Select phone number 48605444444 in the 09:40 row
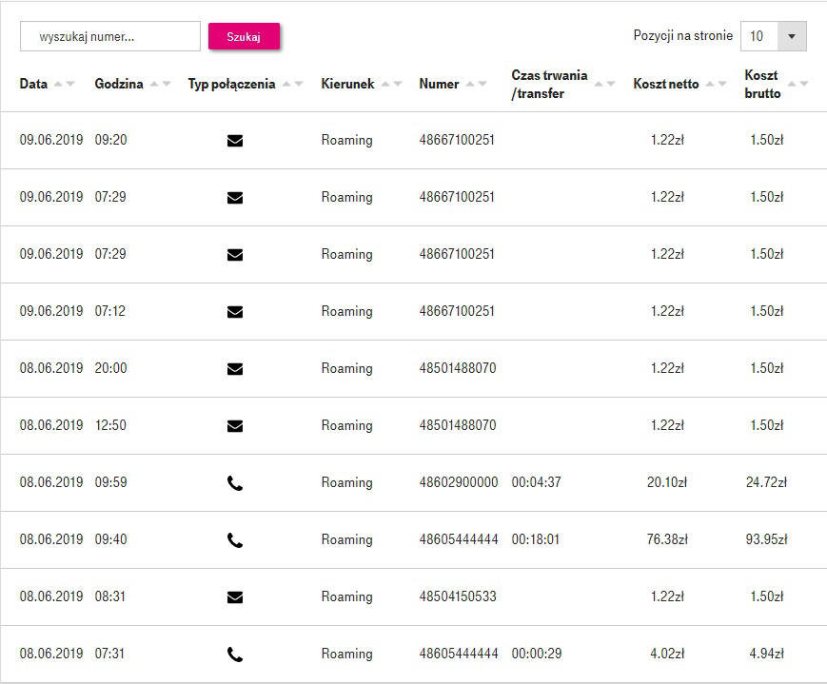This screenshot has width=827, height=684. coord(459,539)
